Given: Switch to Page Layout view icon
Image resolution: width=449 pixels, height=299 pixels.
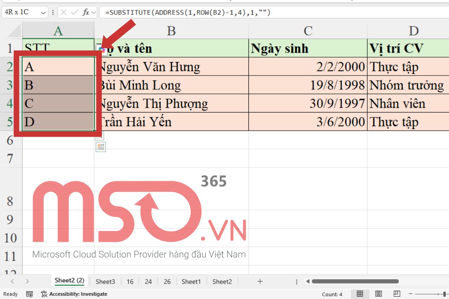Looking at the screenshot, I should click(379, 294).
